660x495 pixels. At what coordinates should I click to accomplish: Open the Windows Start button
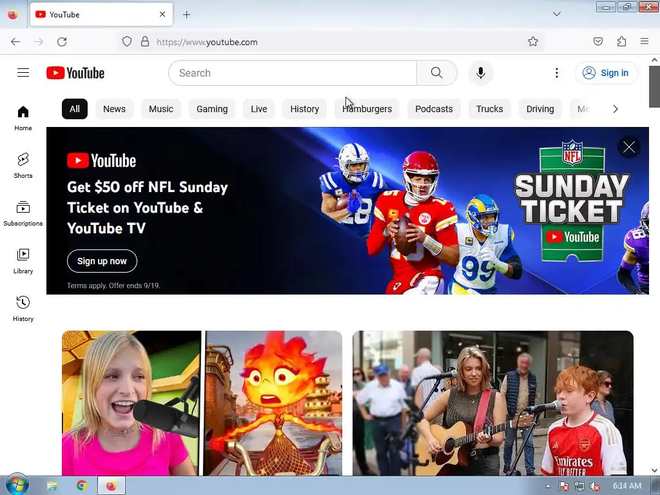pyautogui.click(x=17, y=485)
